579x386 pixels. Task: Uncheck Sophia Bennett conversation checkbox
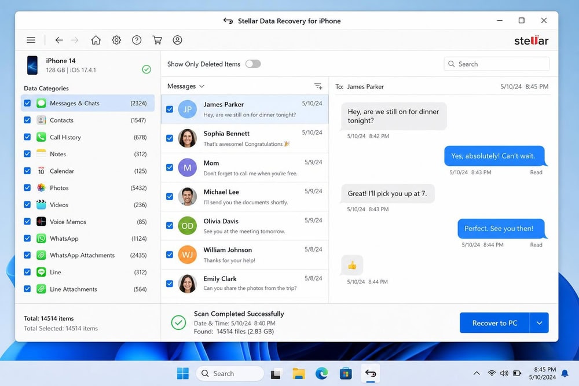[170, 138]
